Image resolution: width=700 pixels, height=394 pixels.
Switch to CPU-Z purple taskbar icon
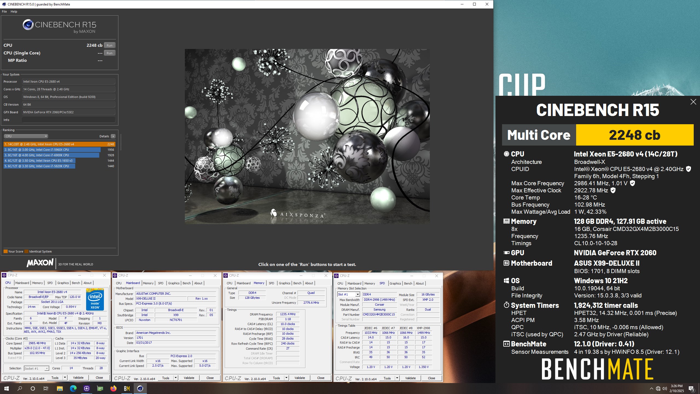[x=87, y=389]
